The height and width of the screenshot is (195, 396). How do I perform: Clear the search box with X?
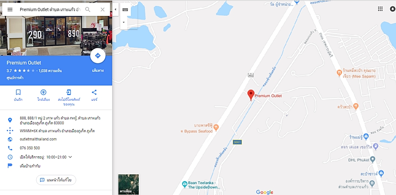[103, 9]
